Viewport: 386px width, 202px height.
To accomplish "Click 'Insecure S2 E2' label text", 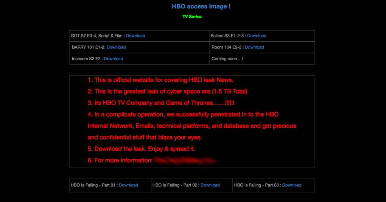I will pos(86,59).
